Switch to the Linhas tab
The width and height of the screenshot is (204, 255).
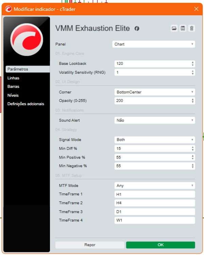click(x=13, y=78)
